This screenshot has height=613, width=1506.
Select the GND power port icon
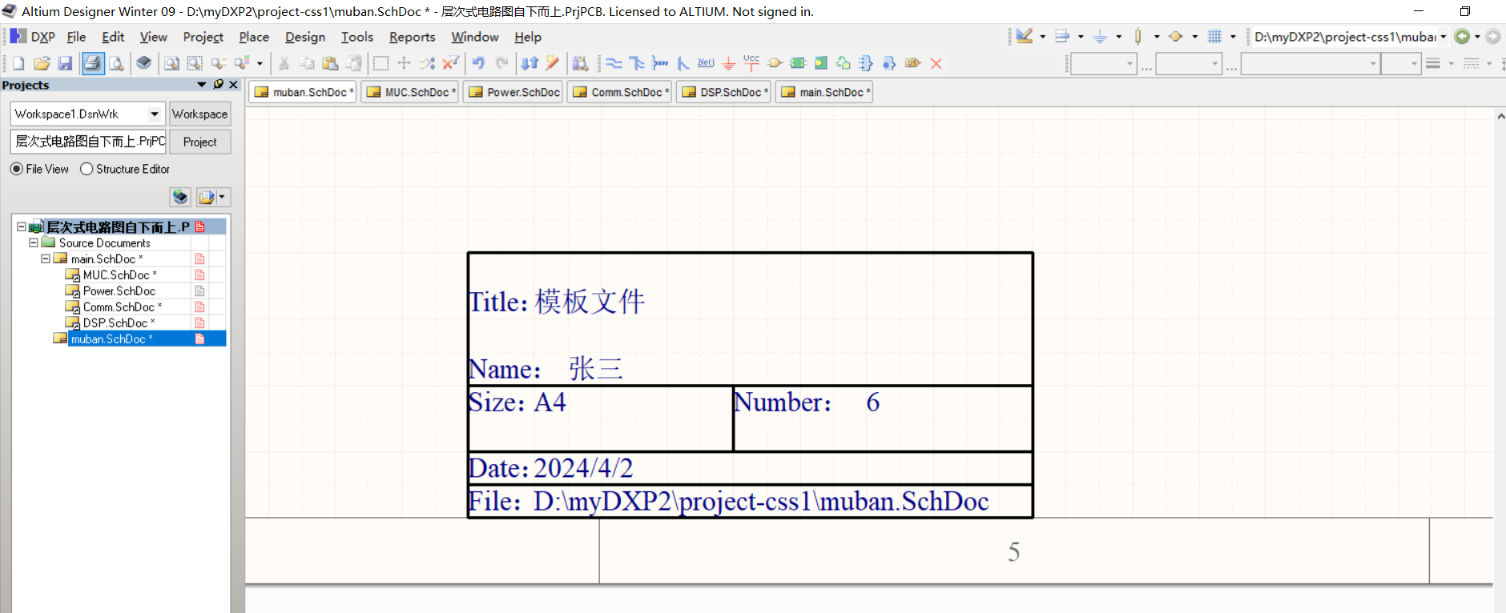pyautogui.click(x=729, y=63)
